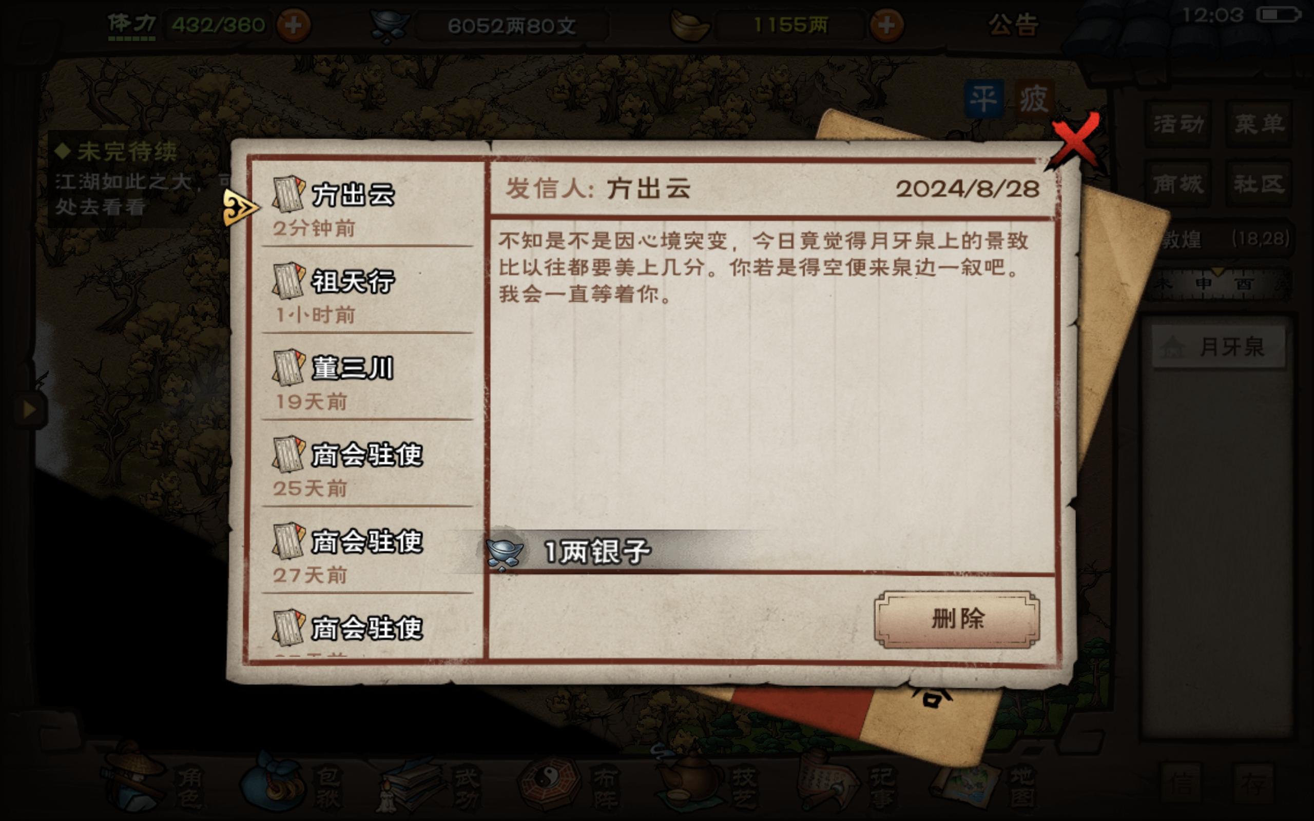
Task: Select the 商会驻使 letter from 25天前
Action: click(x=368, y=465)
